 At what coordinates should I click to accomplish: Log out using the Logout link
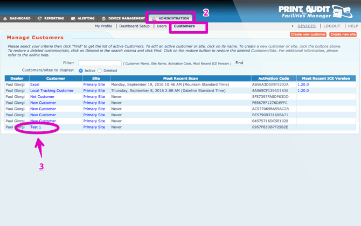[x=332, y=26]
